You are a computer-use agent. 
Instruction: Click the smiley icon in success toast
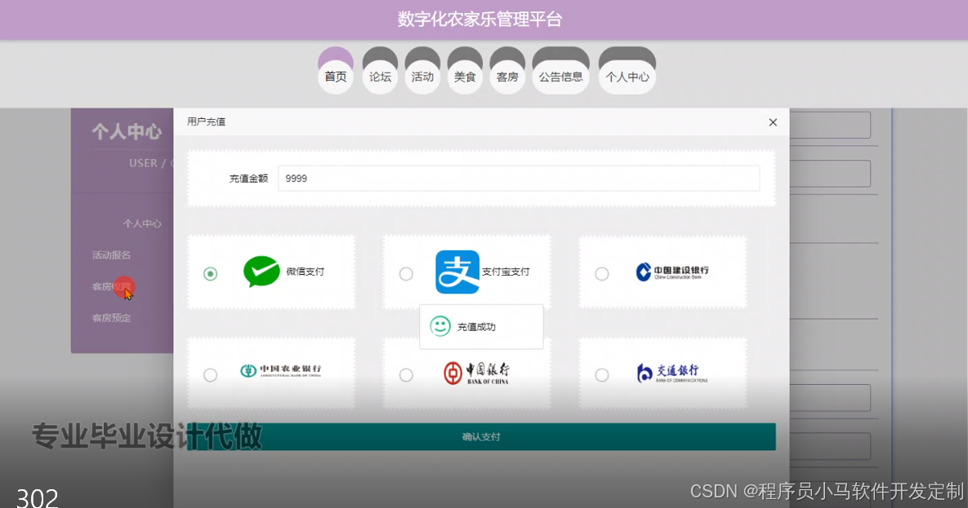(440, 327)
